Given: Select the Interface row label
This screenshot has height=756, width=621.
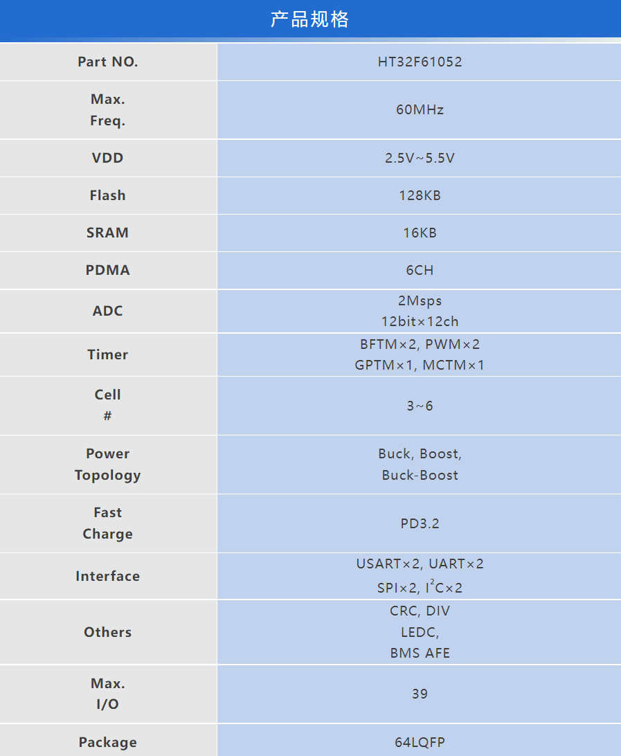Looking at the screenshot, I should point(108,576).
